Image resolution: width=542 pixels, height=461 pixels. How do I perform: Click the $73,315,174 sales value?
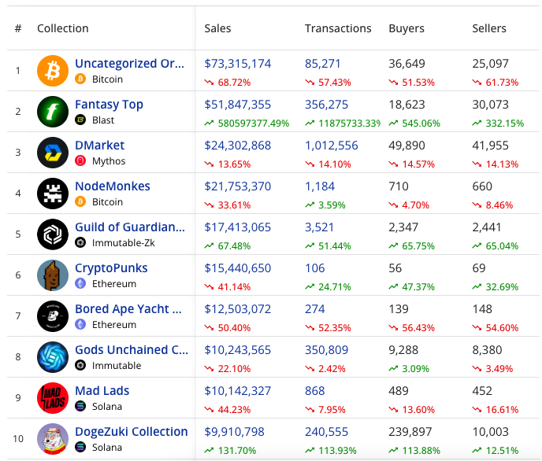click(x=237, y=64)
